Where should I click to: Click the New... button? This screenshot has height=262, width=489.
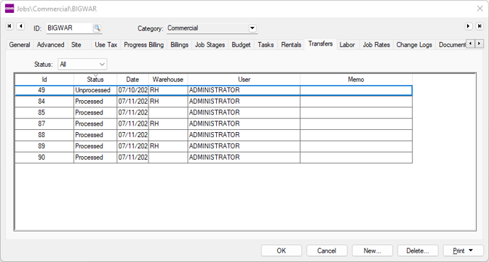(x=372, y=251)
